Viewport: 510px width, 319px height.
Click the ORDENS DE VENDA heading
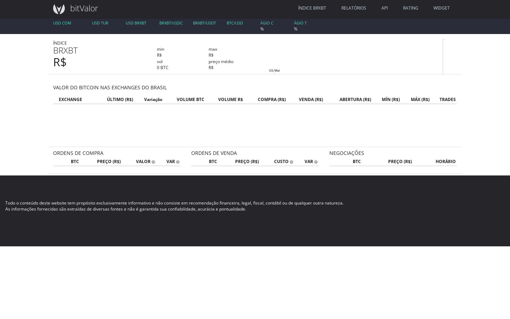tap(214, 153)
